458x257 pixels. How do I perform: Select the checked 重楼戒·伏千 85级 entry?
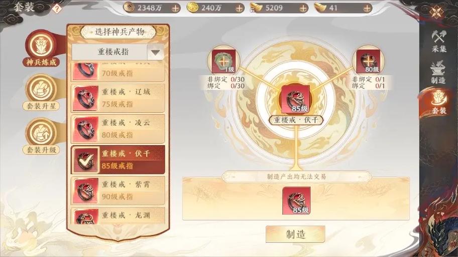(x=118, y=160)
